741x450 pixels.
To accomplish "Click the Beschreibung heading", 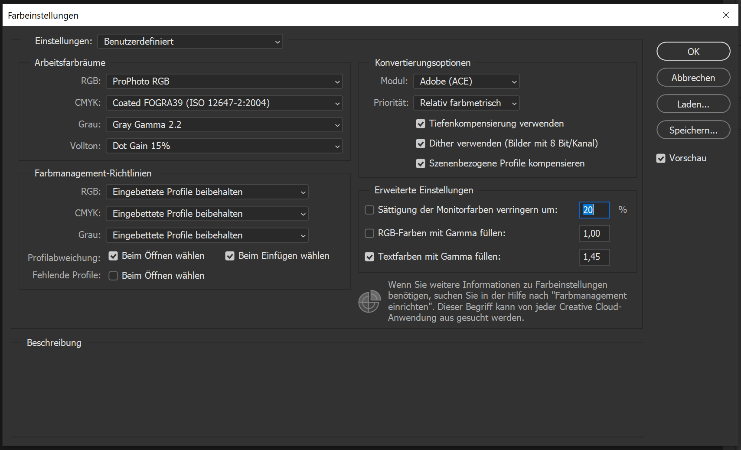I will [x=54, y=343].
